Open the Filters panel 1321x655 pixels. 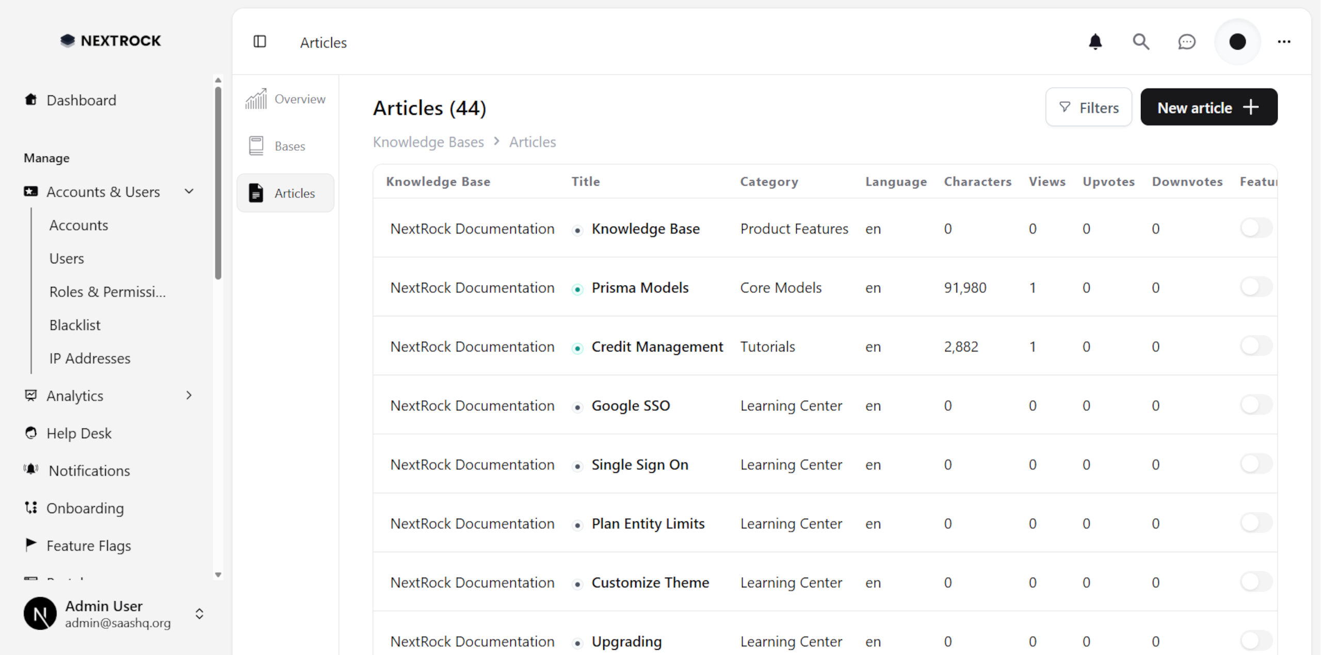(x=1089, y=107)
